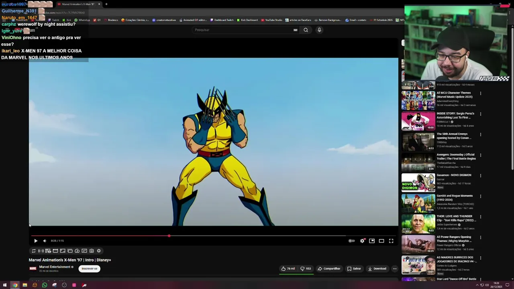514x289 pixels.
Task: Toggle autoplay switch in the player
Action: pos(351,241)
